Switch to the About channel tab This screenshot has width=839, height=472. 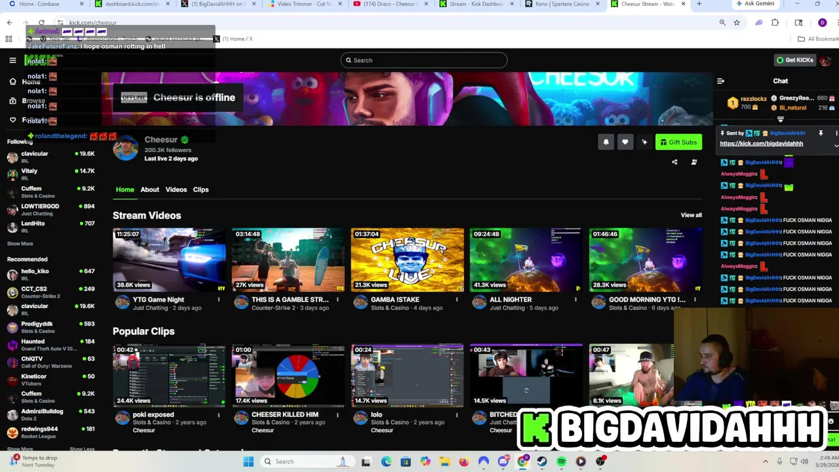tap(149, 189)
